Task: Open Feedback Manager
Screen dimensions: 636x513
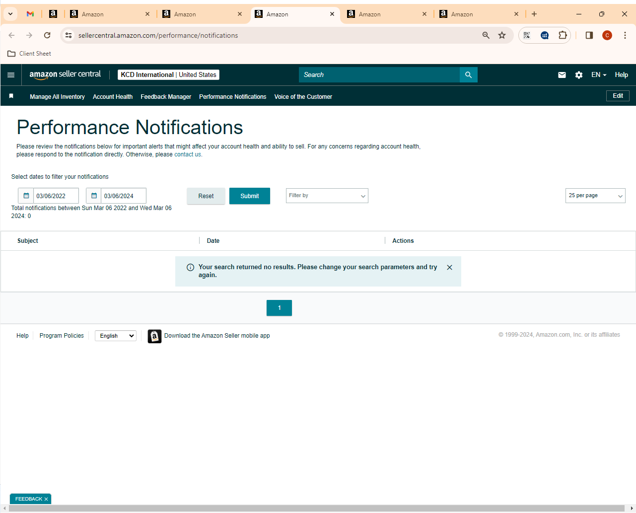Action: [166, 97]
